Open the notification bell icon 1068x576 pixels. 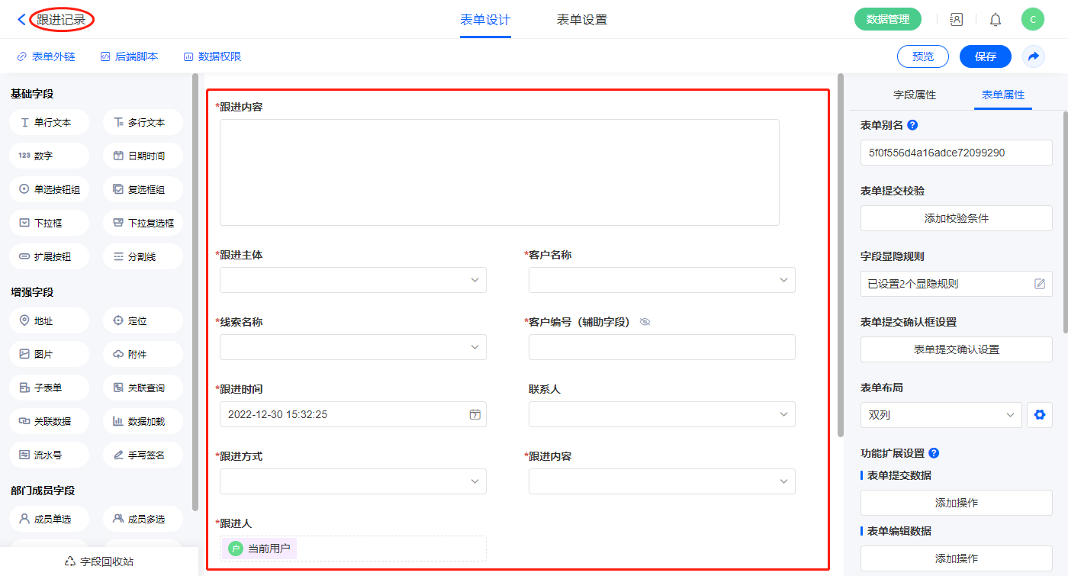[996, 20]
